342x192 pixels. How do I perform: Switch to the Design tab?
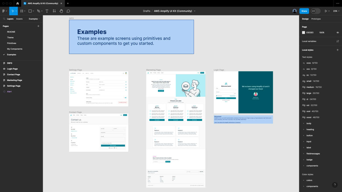305,19
